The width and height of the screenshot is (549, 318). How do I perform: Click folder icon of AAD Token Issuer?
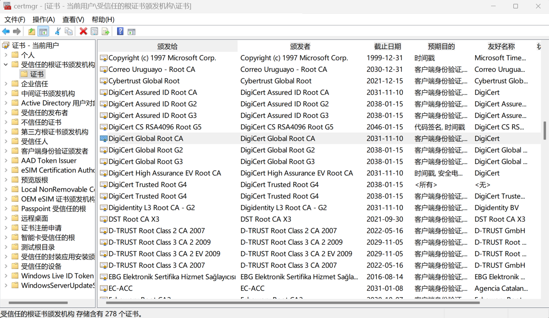[x=15, y=161]
